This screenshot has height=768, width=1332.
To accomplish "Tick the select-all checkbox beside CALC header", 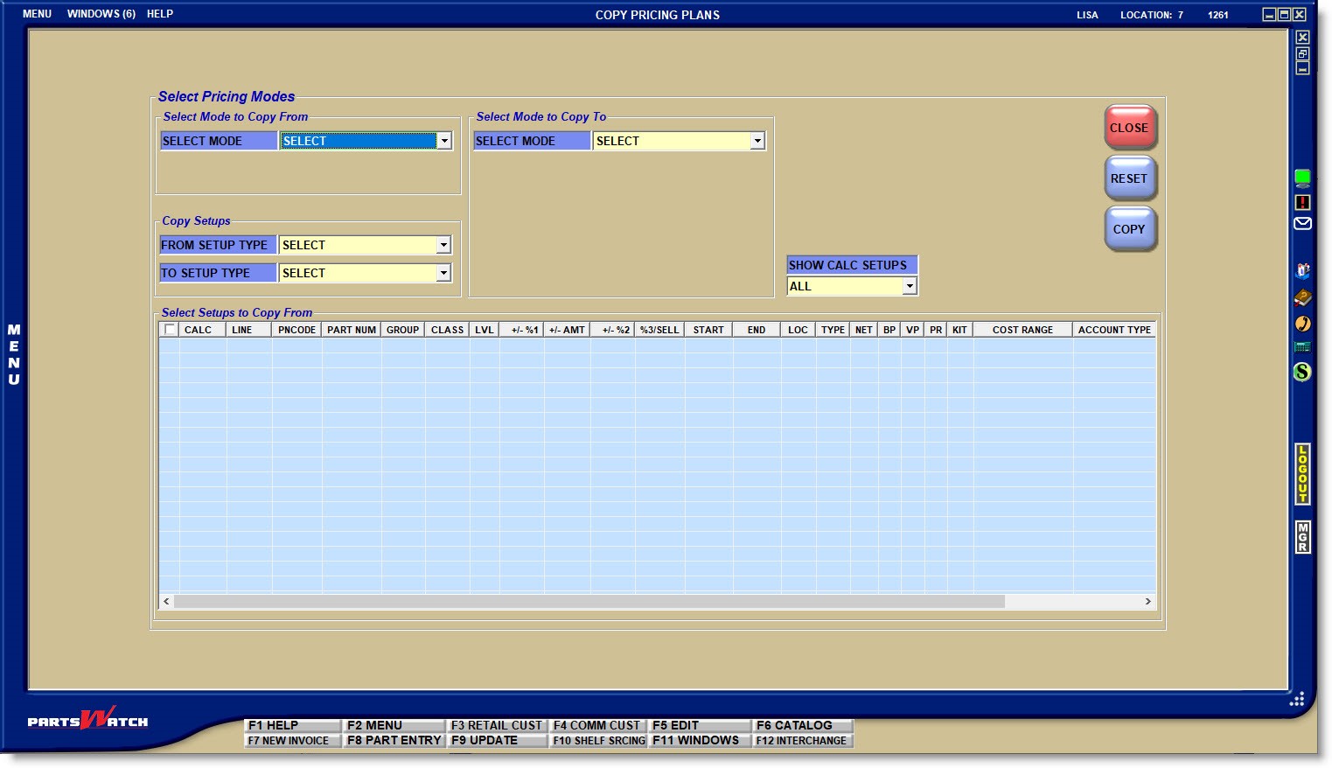I will pos(170,330).
